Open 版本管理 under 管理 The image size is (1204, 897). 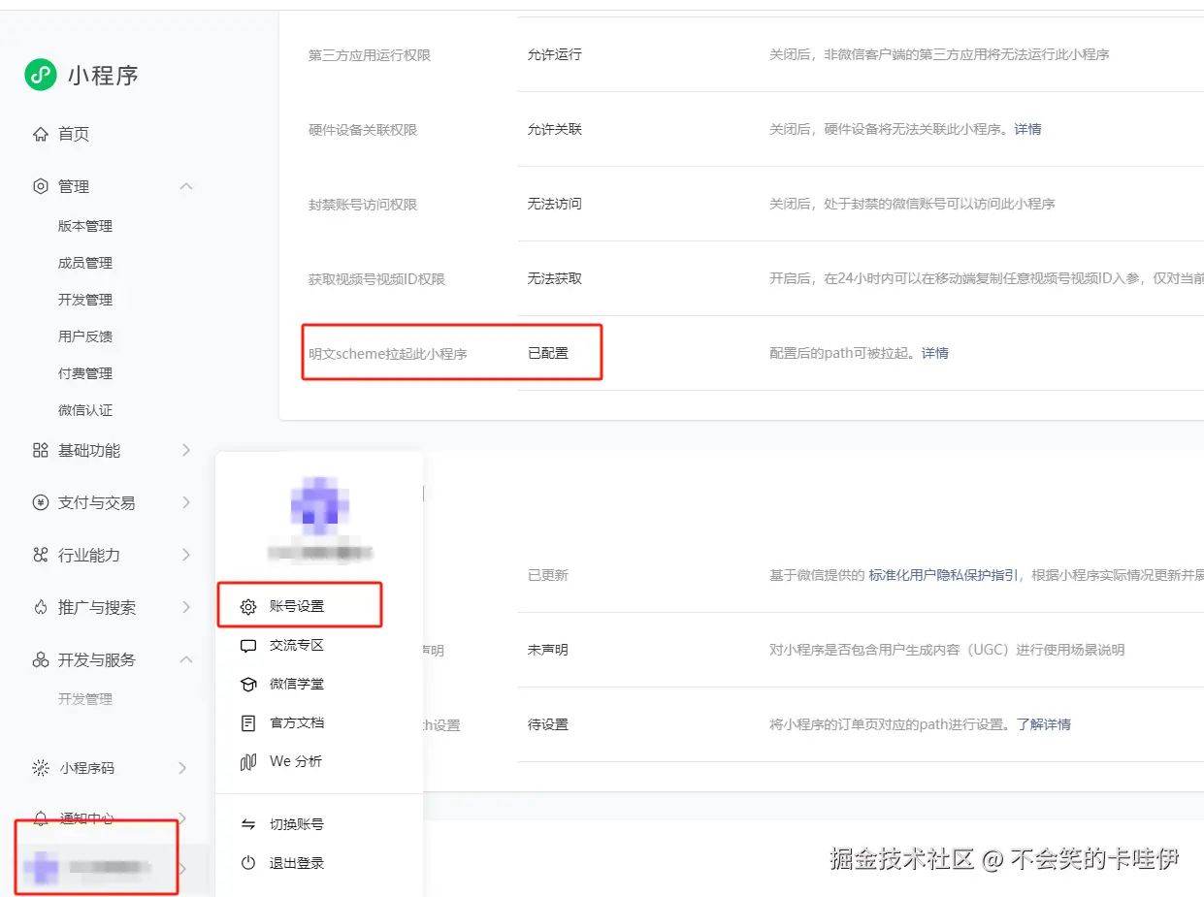(x=85, y=226)
